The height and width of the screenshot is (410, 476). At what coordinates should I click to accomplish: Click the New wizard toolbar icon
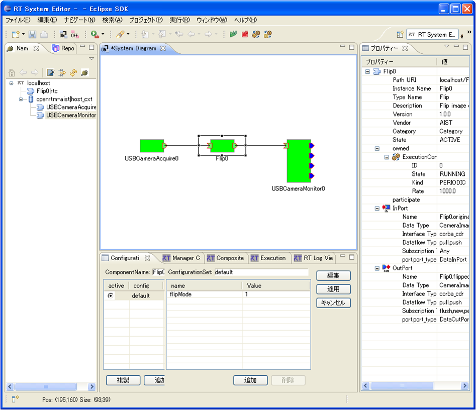coord(16,34)
